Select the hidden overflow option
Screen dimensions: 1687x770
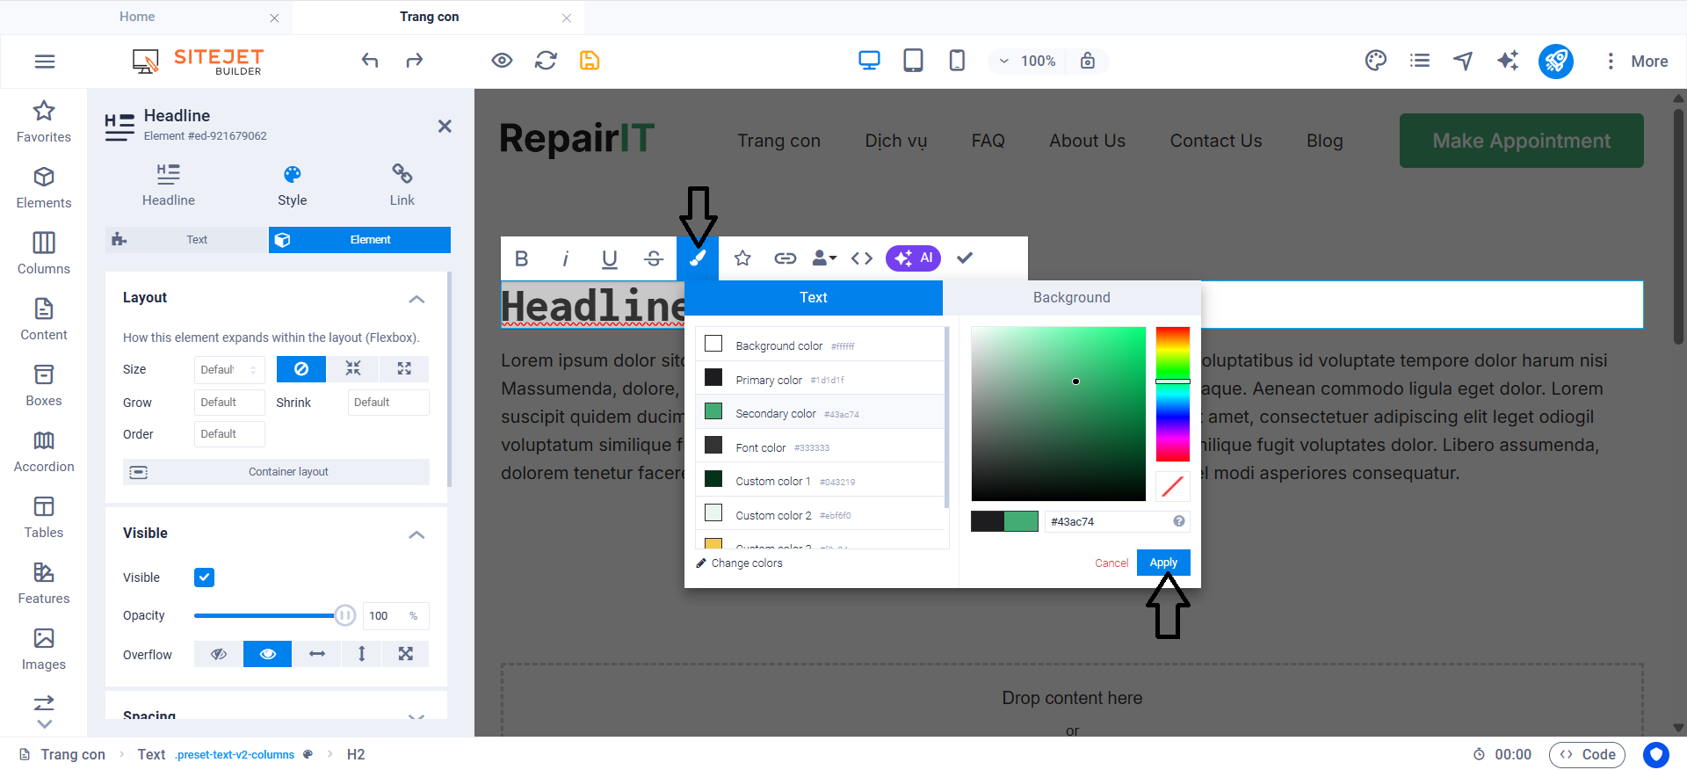219,654
